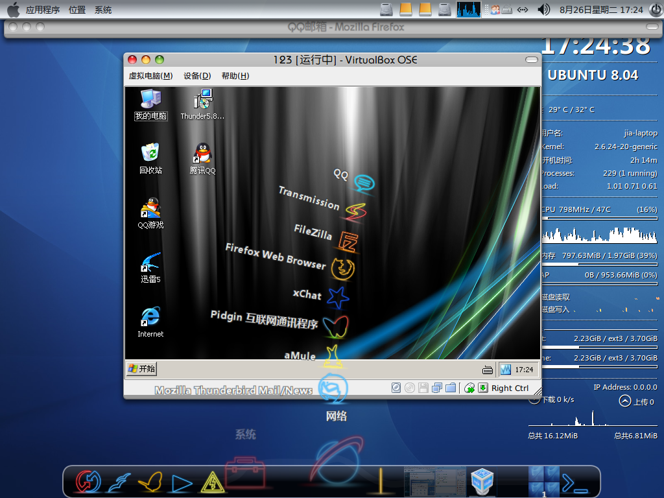664x498 pixels.
Task: Toggle the mouse integration indicator in VirtualBox
Action: 469,388
